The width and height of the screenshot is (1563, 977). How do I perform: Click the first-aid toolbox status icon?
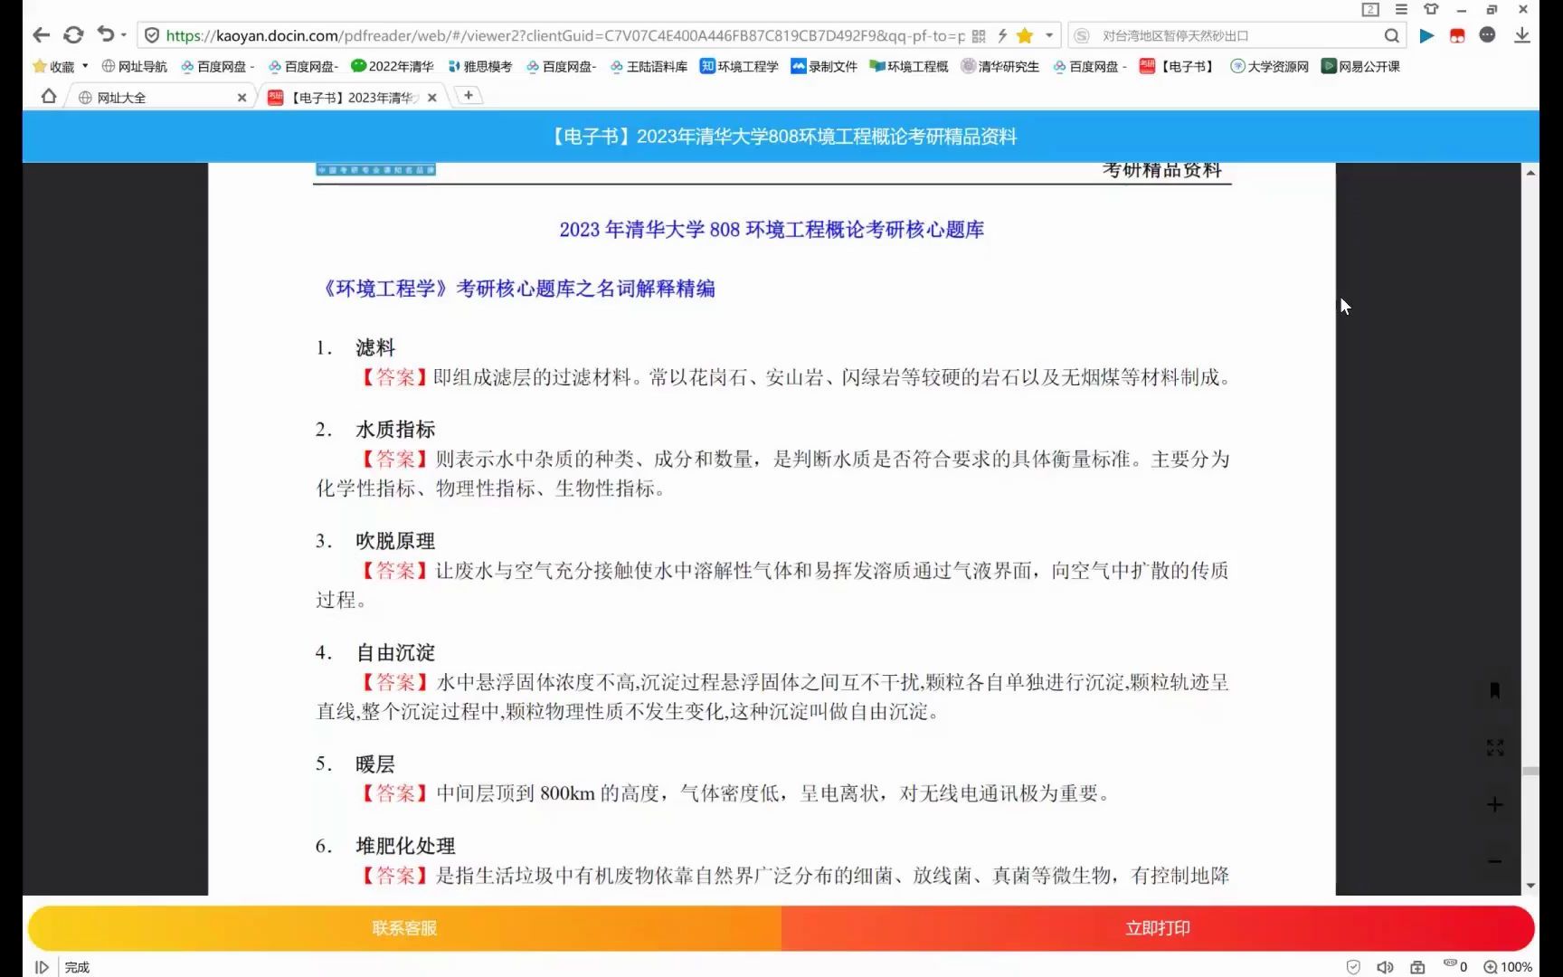coord(1417,967)
